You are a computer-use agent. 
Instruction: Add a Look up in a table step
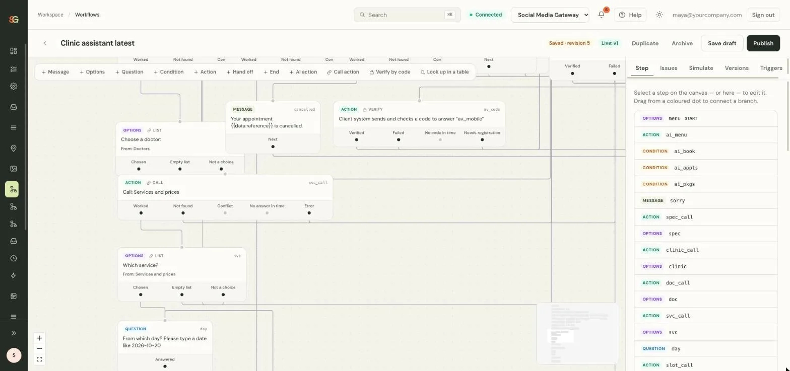click(444, 72)
